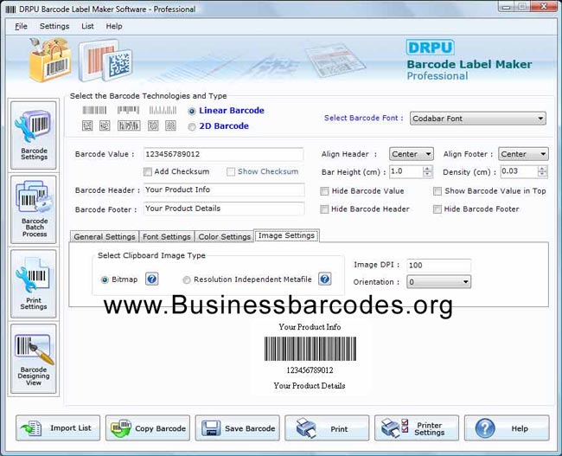The image size is (562, 456).
Task: Increase Bar Height with up arrow
Action: pyautogui.click(x=427, y=168)
